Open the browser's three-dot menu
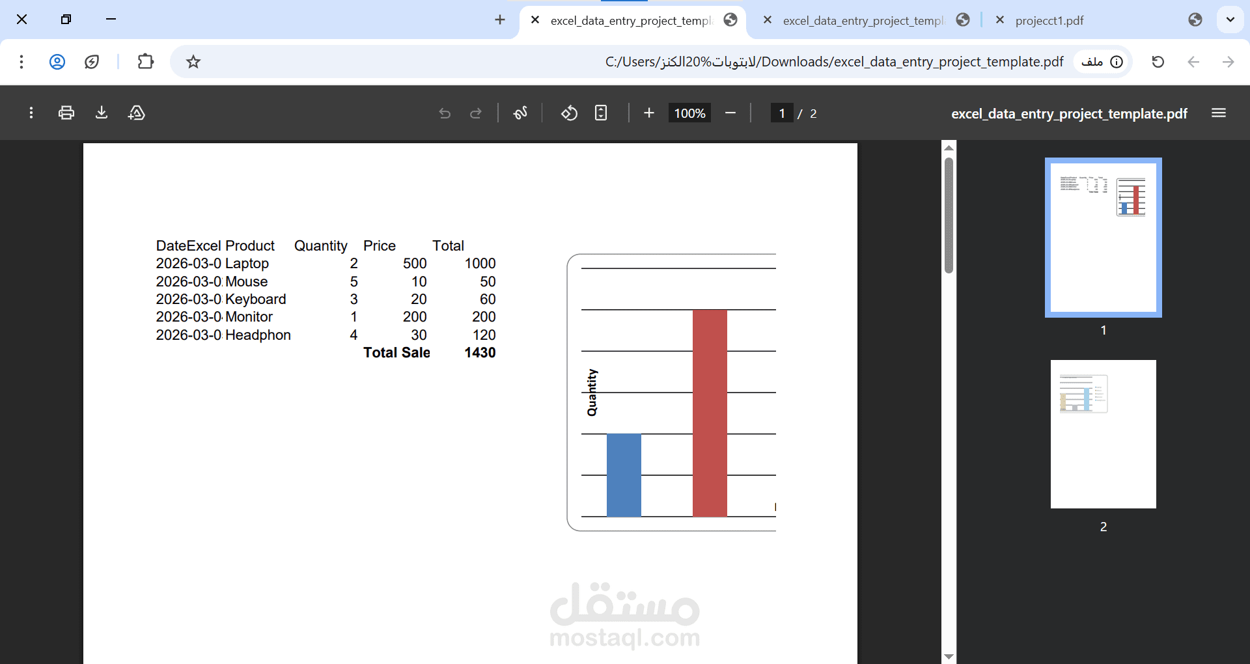Image resolution: width=1250 pixels, height=664 pixels. click(21, 62)
